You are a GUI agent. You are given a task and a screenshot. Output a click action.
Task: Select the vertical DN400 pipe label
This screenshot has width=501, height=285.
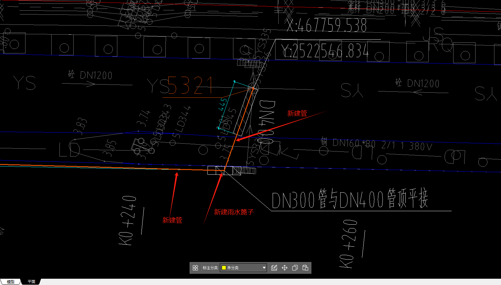(267, 122)
